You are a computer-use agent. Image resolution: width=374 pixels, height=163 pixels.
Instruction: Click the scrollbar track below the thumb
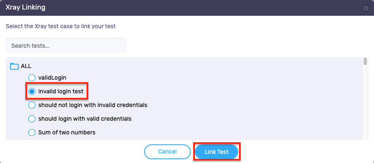[x=365, y=102]
